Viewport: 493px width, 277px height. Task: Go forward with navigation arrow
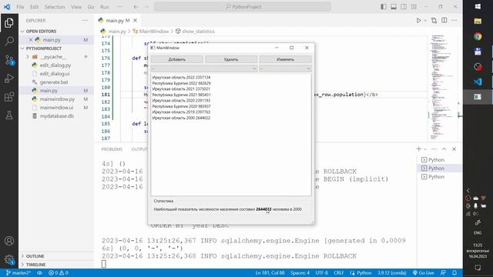click(146, 7)
